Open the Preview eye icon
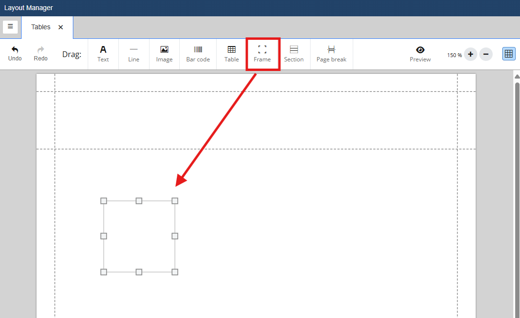This screenshot has height=318, width=520. click(x=420, y=50)
